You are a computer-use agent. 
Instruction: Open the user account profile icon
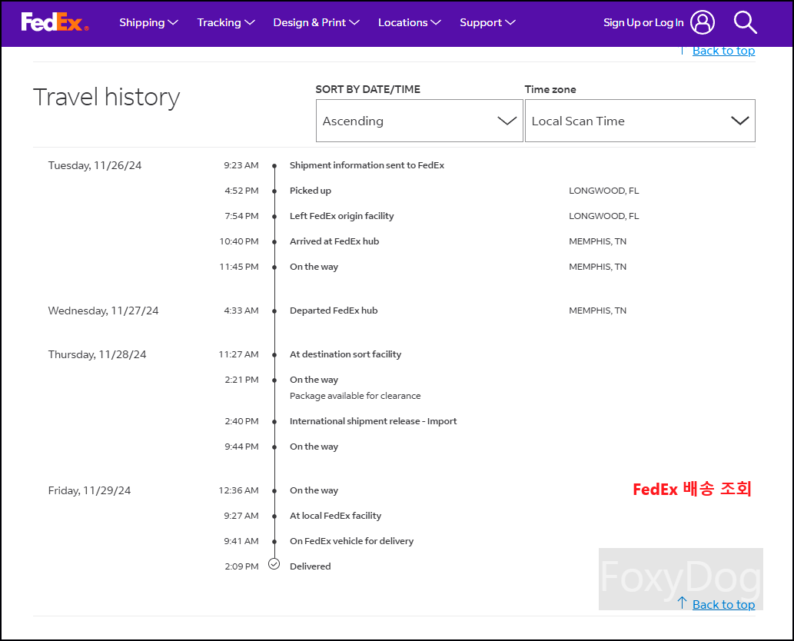pos(703,22)
